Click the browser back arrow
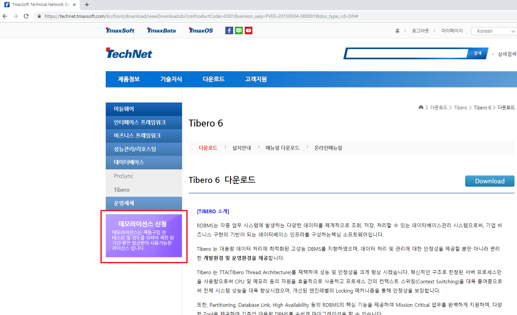517x315 pixels. pyautogui.click(x=5, y=16)
